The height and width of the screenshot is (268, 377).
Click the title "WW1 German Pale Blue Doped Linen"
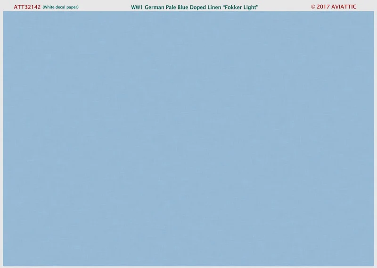tap(176, 7)
